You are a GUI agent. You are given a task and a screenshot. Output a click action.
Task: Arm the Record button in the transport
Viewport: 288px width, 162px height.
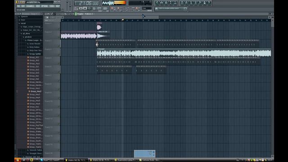click(90, 8)
